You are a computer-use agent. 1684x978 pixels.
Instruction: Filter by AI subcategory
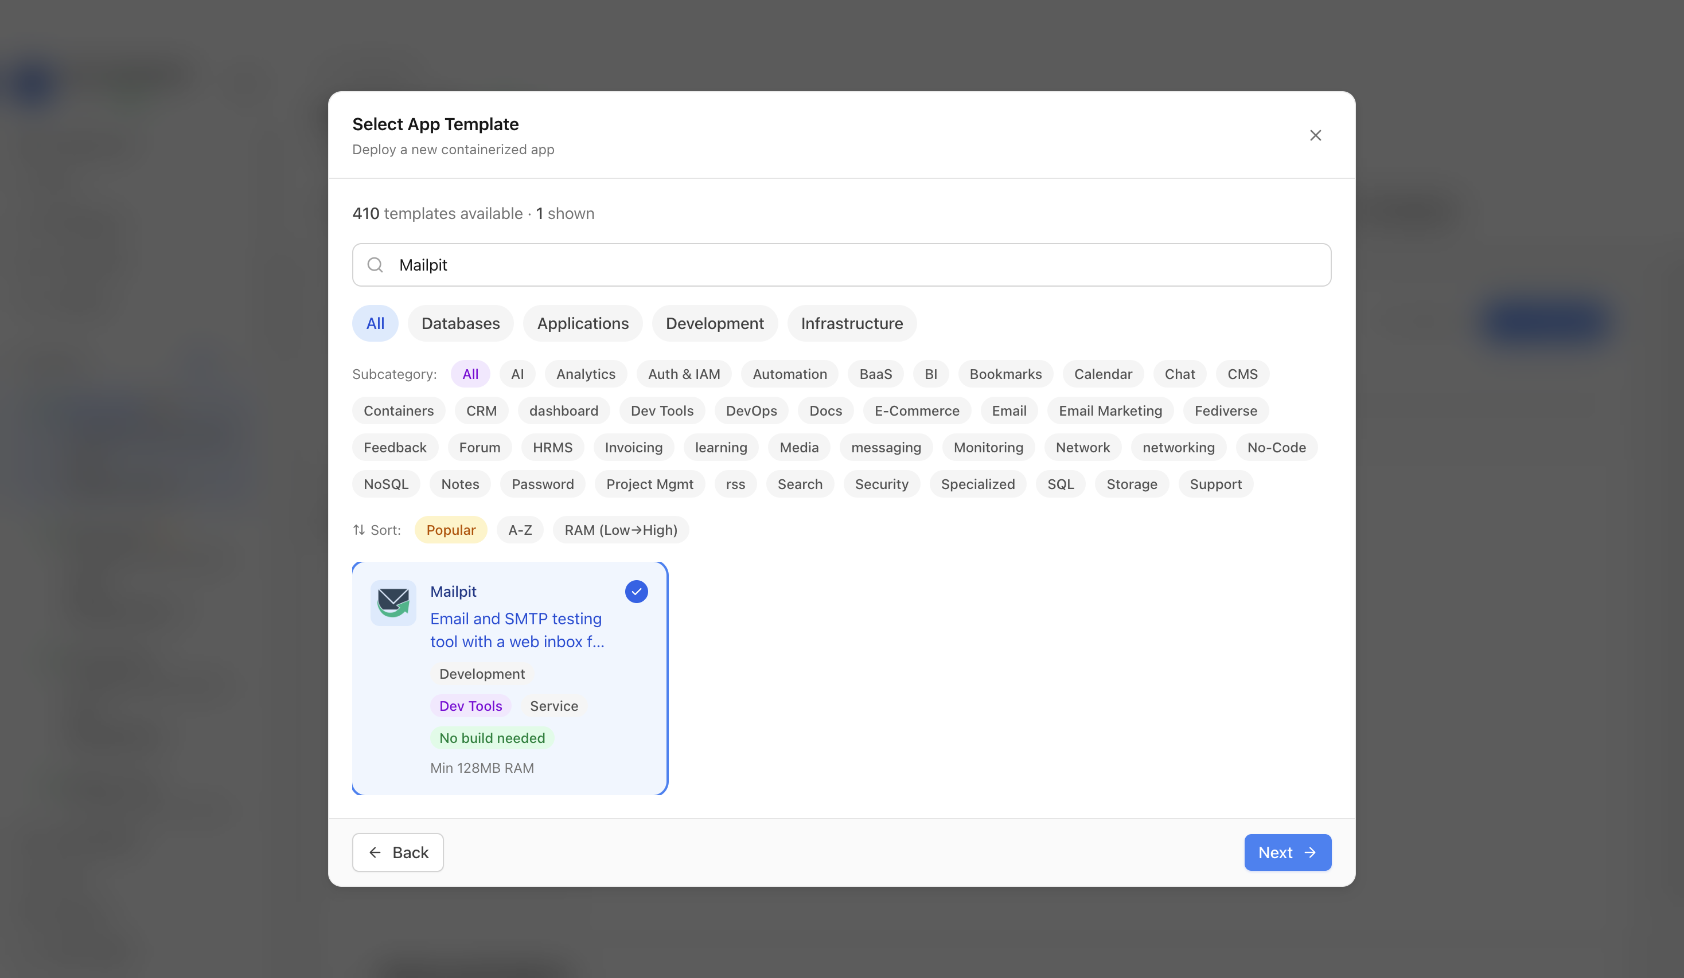point(517,374)
